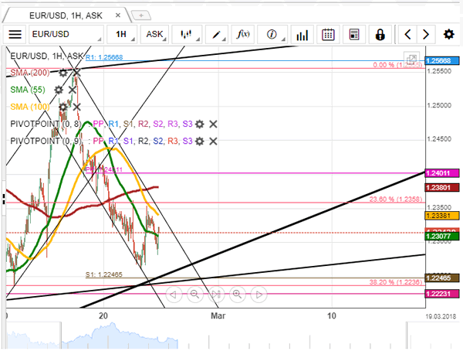Click the SMA (55) legend label
Viewport: 463px width, 351px height.
click(x=28, y=90)
